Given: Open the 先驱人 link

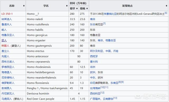Looking at the screenshot, I should coord(5,56).
